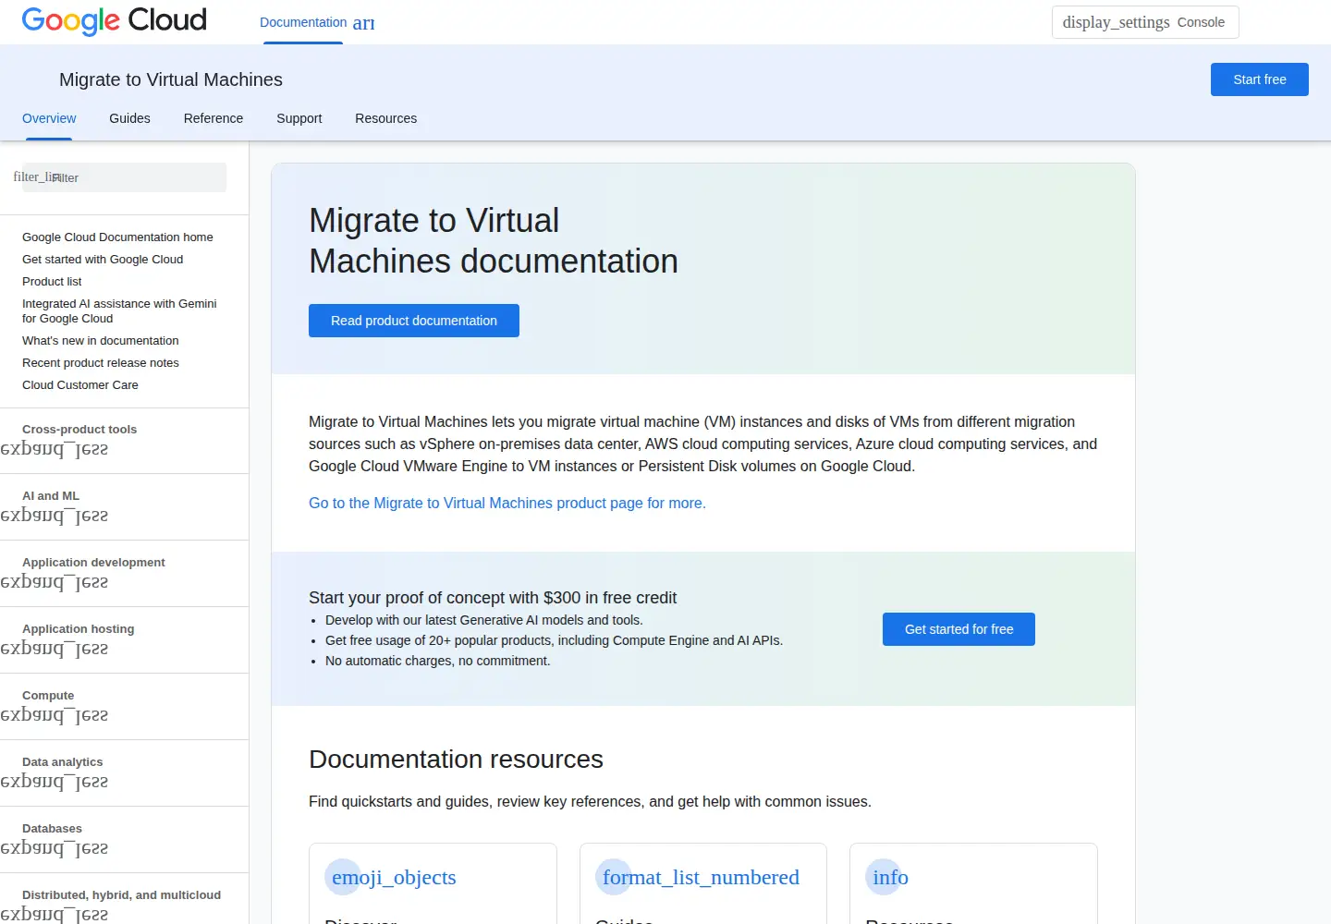Click the emoji_objects Discover card icon
This screenshot has height=924, width=1331.
pos(394,877)
